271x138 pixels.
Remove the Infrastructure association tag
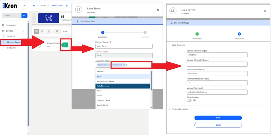coord(109,65)
